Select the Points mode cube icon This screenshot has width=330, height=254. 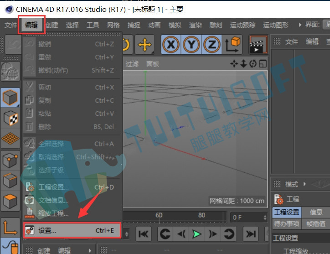point(10,161)
